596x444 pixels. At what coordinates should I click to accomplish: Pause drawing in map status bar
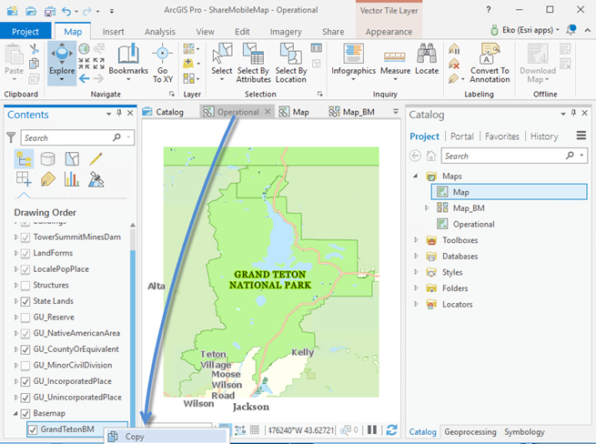[372, 430]
